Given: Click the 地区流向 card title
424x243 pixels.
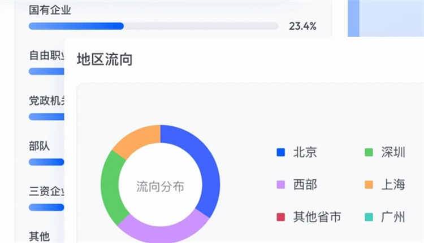Looking at the screenshot, I should pyautogui.click(x=105, y=59).
